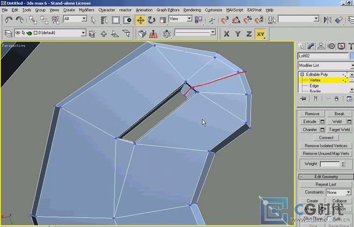Screen dimensions: 354x227
Task: Choose the Select Object arrow tool
Action: [x=93, y=20]
